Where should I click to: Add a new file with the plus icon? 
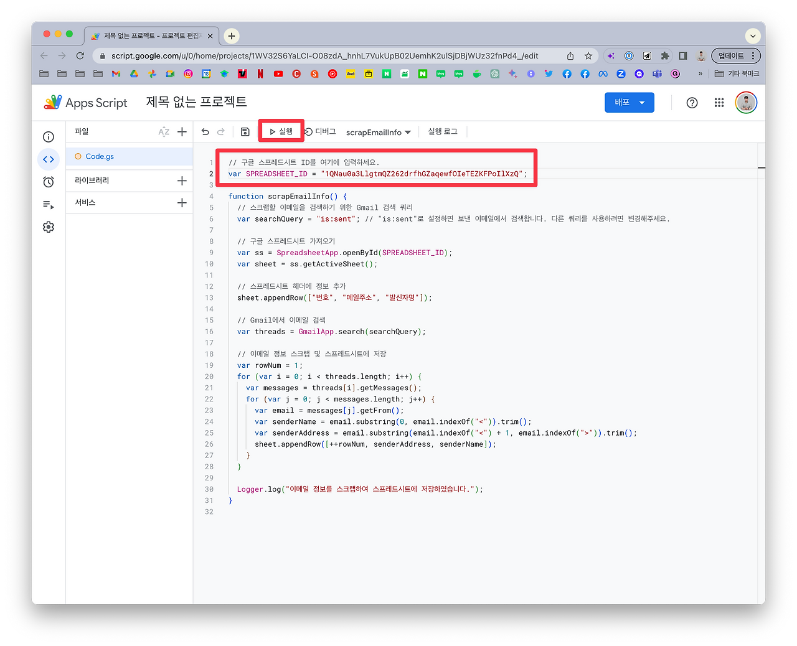click(x=182, y=132)
